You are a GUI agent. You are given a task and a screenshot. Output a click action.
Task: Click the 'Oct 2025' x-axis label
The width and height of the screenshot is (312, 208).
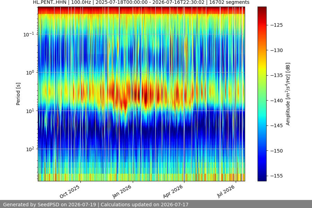point(70,191)
